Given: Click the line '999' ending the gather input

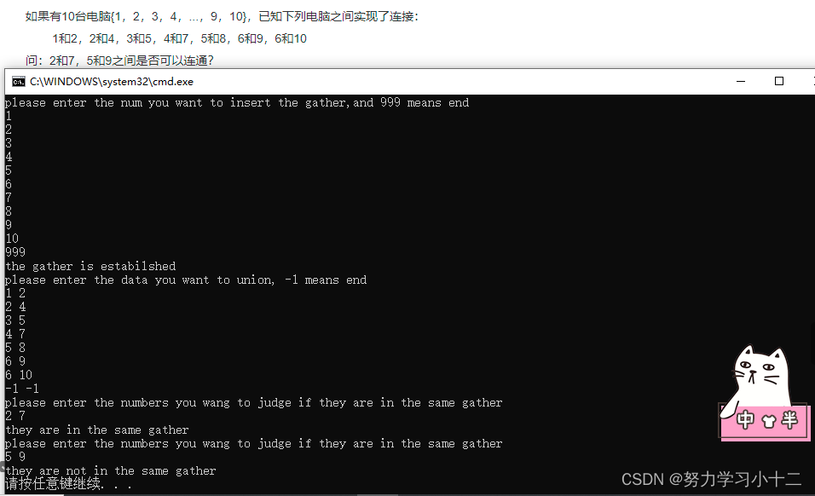Looking at the screenshot, I should [15, 252].
